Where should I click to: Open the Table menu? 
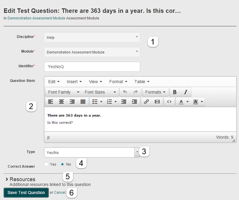click(x=141, y=82)
